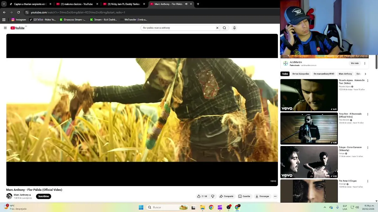
Task: Show hidden system tray icons
Action: coord(325,207)
